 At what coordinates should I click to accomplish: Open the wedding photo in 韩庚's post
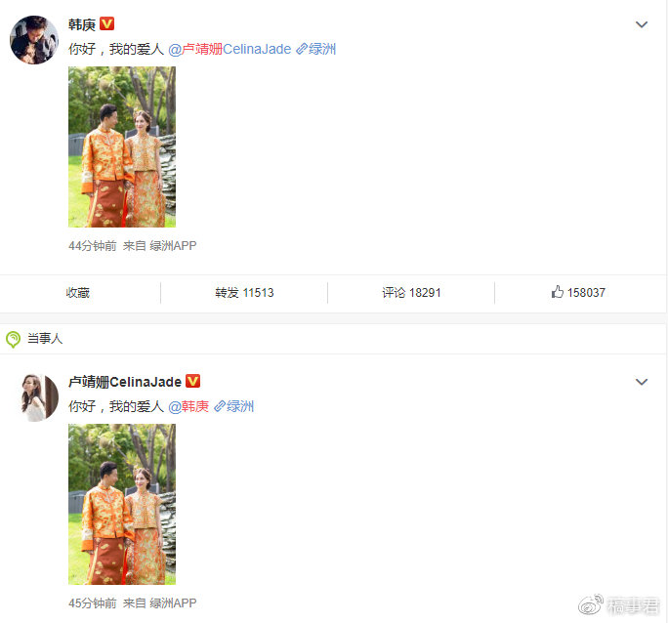122,146
